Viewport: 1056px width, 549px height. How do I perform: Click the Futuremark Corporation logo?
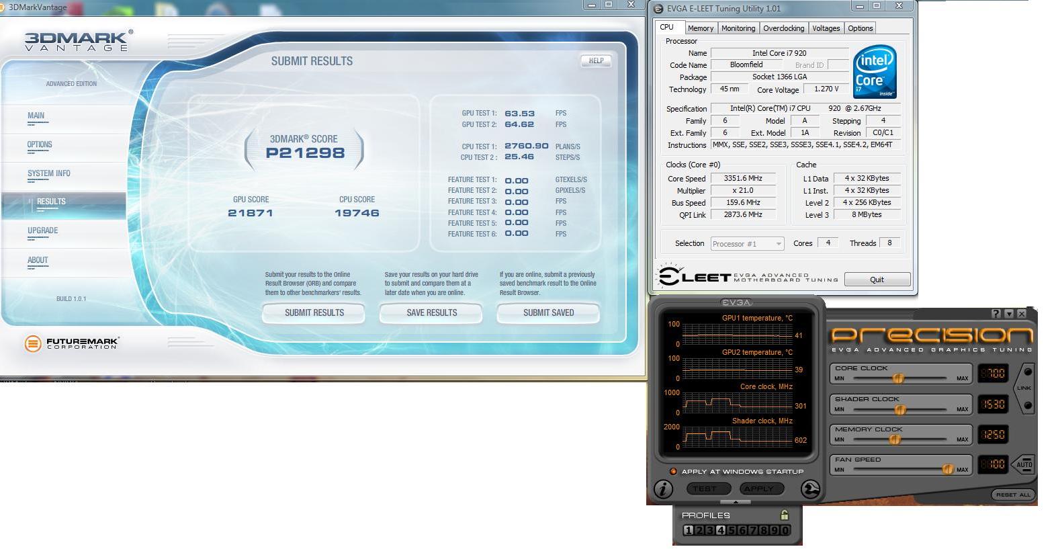71,343
